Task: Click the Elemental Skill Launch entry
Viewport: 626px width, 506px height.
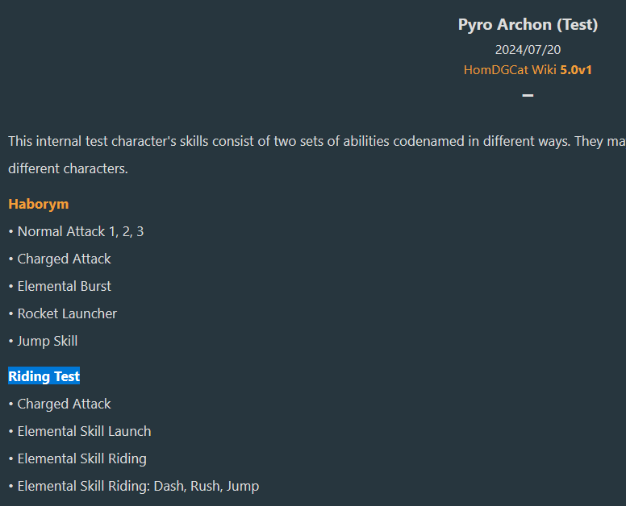Action: point(84,431)
